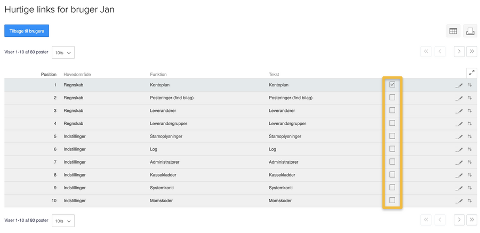Click the sort arrows on Momskoder row

[469, 200]
